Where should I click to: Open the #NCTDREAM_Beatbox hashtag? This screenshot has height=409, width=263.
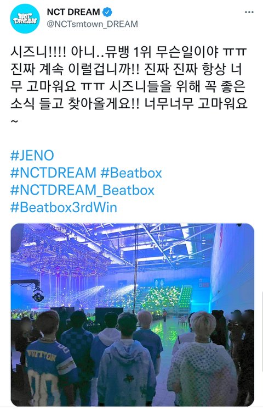click(82, 190)
